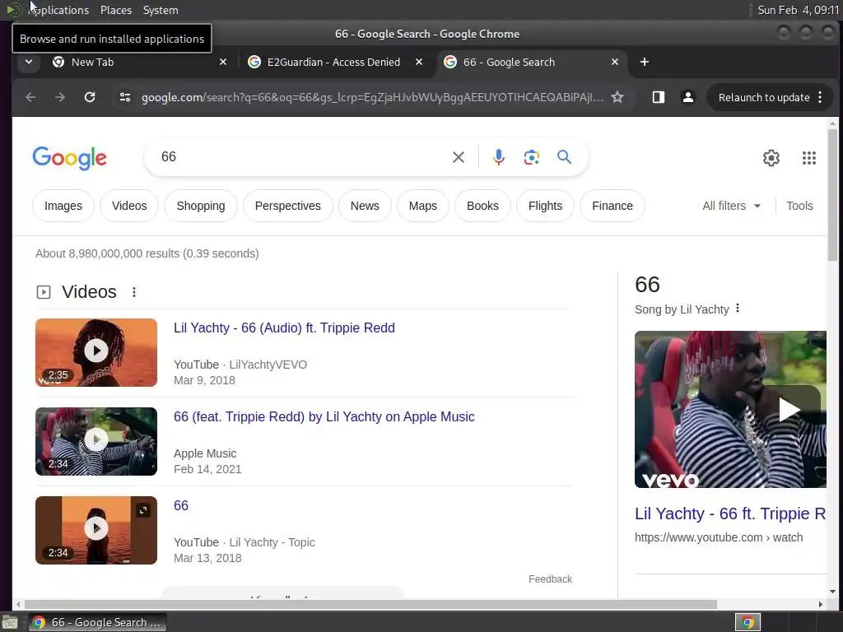Open the Chrome profile icon
The image size is (843, 632).
[x=687, y=97]
